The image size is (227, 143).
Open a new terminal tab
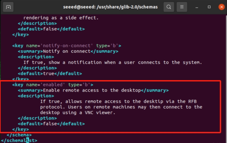8,7
